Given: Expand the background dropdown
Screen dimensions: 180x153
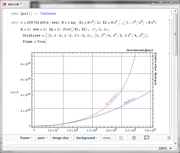Looking at the screenshot, I should click(87, 138).
